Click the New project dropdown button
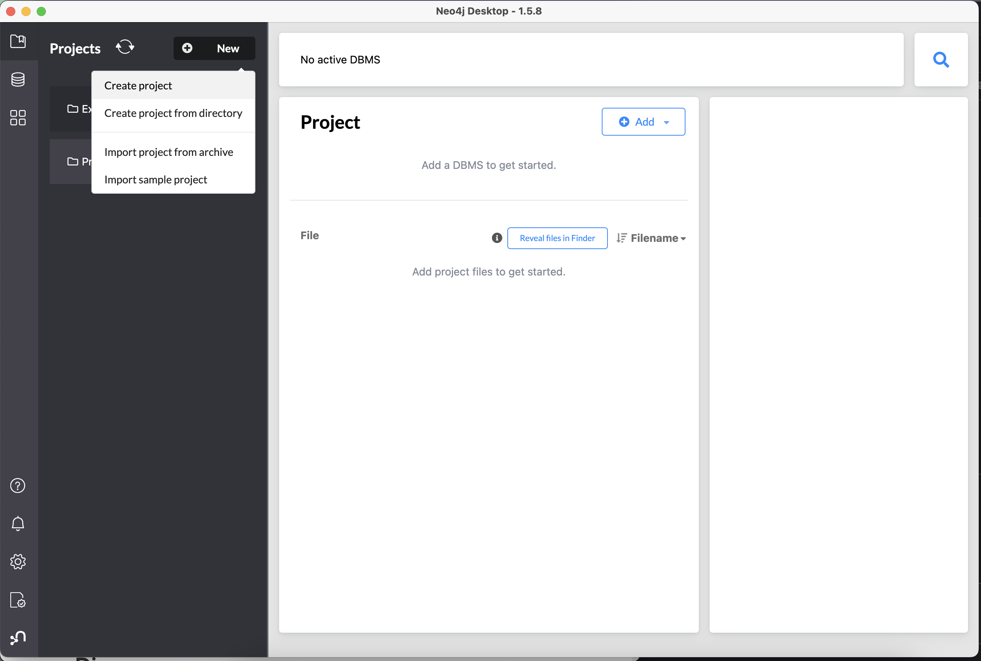The image size is (981, 661). pos(214,49)
